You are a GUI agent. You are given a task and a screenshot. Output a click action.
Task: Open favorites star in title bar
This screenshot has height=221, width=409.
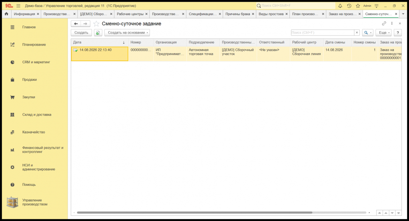358,6
